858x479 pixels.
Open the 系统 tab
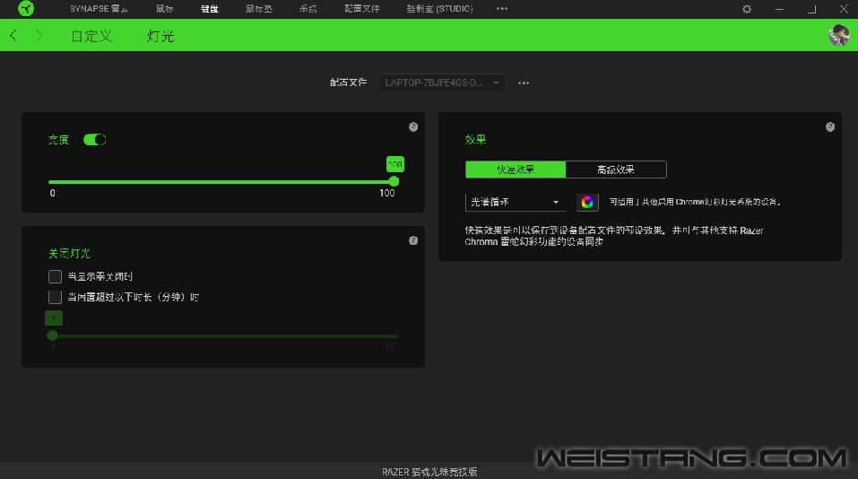point(308,9)
